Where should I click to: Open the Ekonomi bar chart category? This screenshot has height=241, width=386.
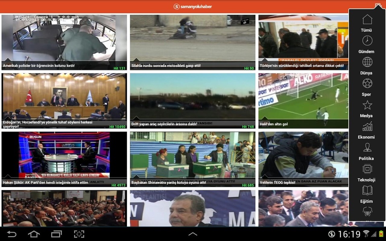click(367, 130)
